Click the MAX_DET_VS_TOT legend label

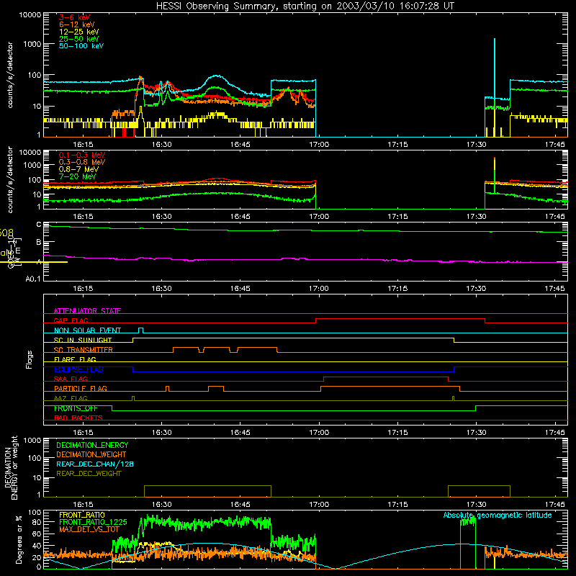tap(89, 529)
